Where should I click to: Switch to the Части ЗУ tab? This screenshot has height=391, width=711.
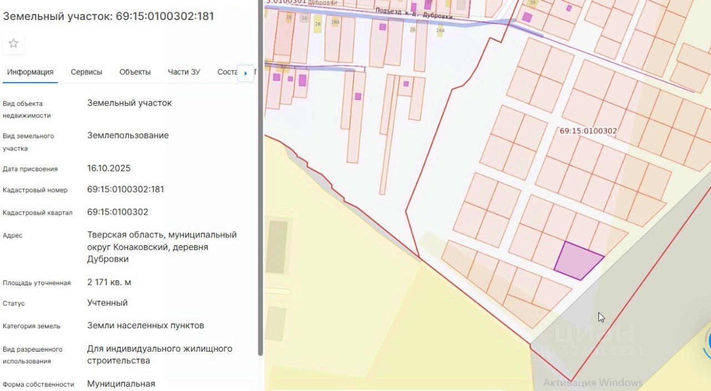click(x=184, y=72)
